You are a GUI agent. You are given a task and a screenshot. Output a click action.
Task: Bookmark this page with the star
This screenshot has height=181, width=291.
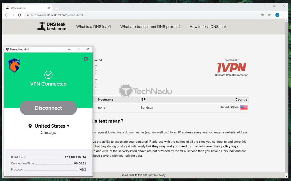[x=269, y=15]
